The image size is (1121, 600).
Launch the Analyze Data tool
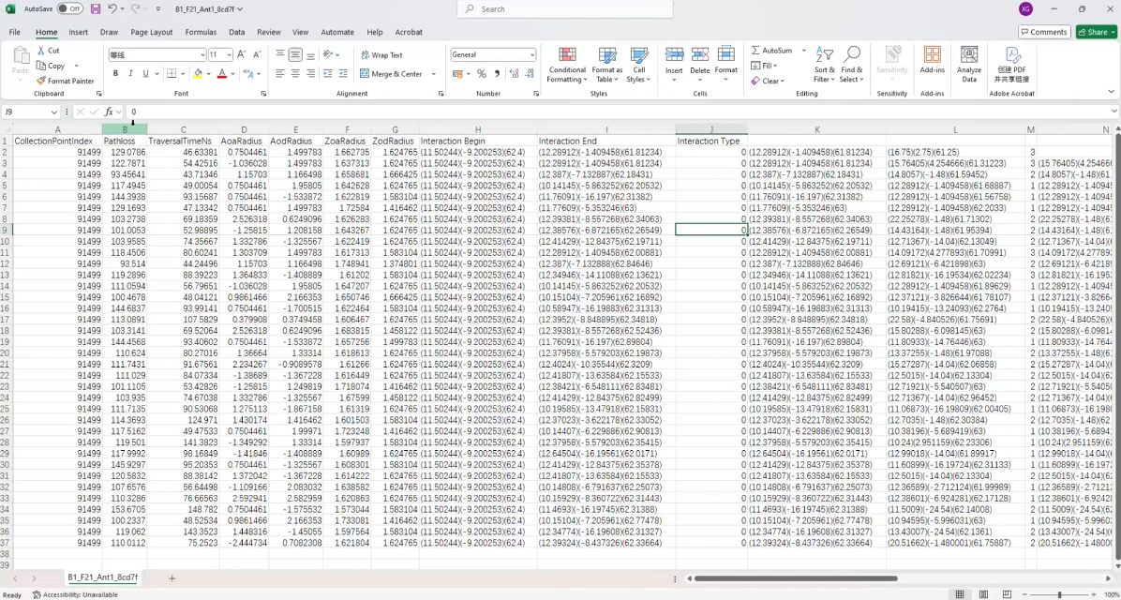point(969,65)
